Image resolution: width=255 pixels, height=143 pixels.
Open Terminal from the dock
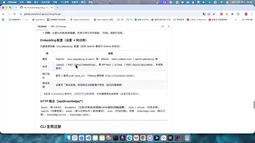point(116,138)
